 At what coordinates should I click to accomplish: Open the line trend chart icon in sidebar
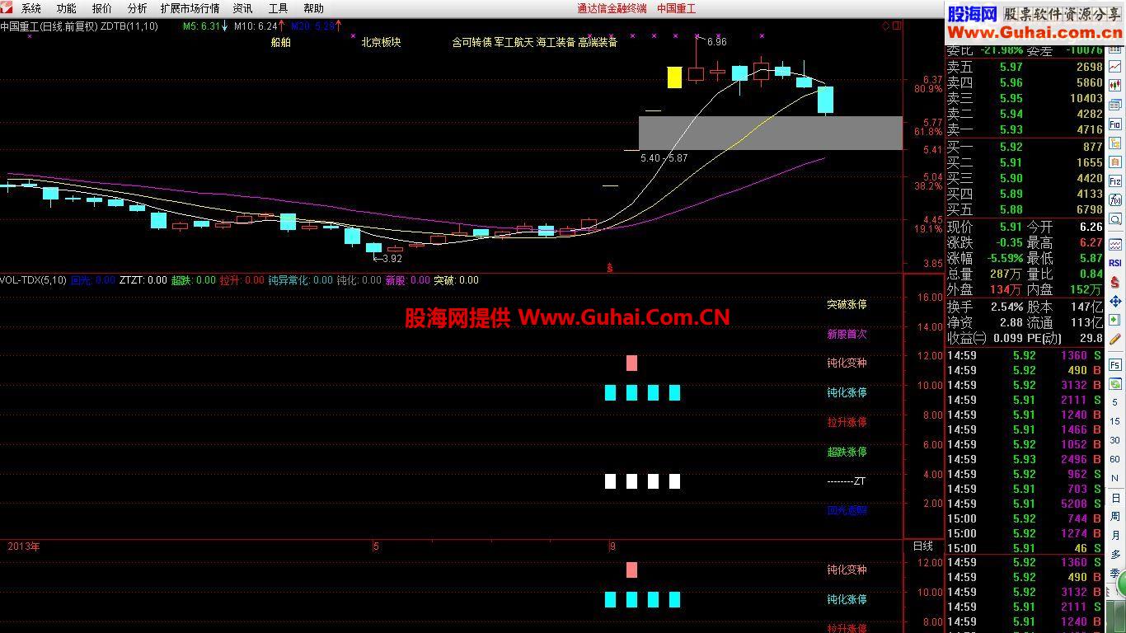pyautogui.click(x=1115, y=67)
